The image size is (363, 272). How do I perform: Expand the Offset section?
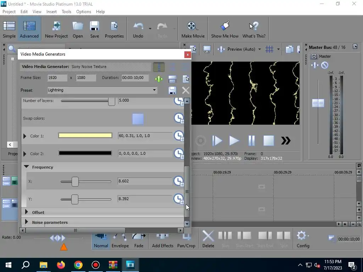pyautogui.click(x=26, y=212)
